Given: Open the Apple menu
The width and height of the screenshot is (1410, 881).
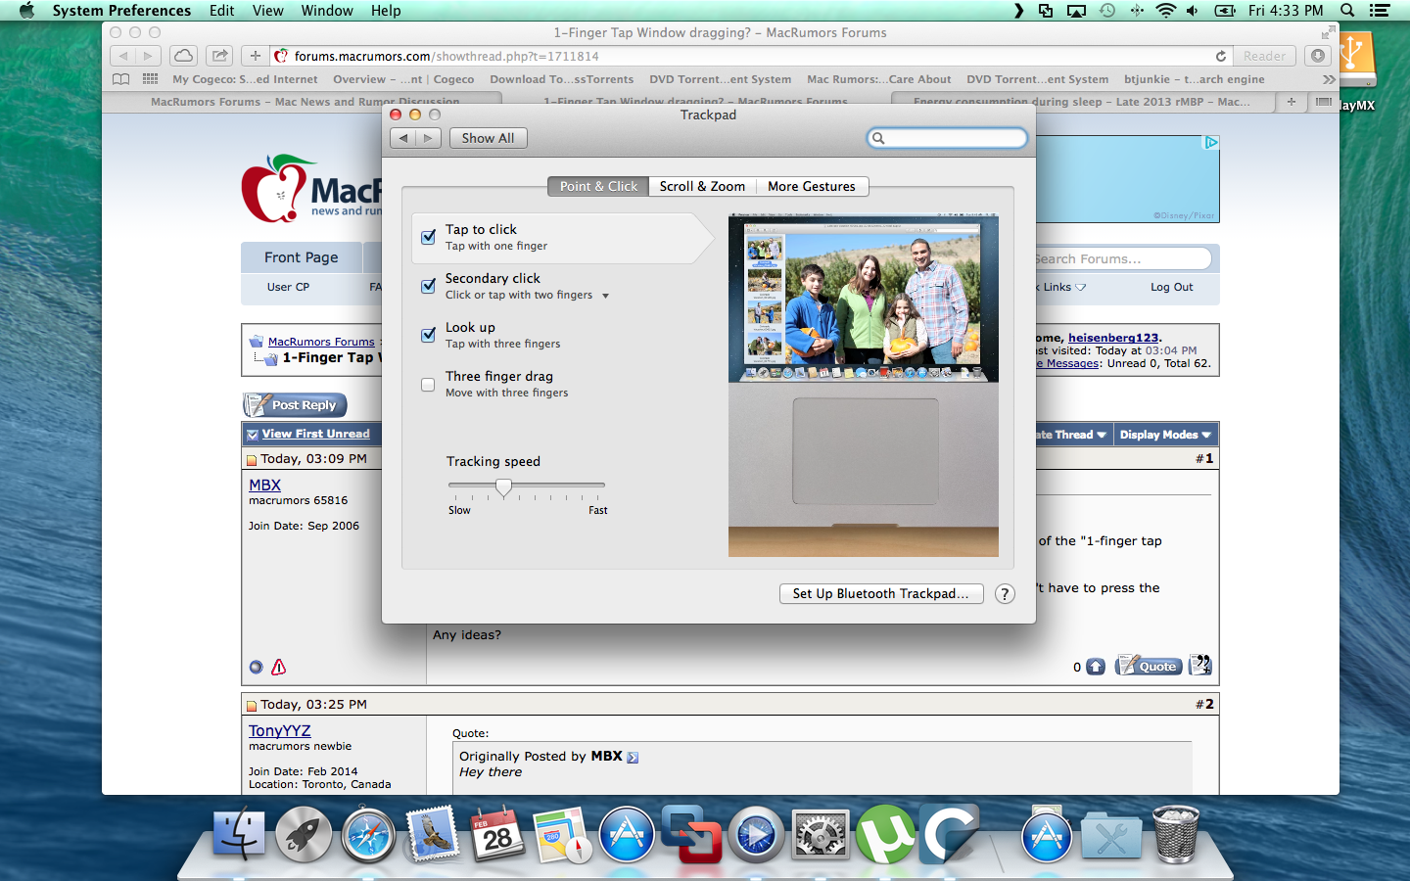Looking at the screenshot, I should pyautogui.click(x=26, y=11).
